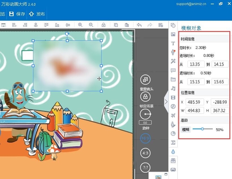The height and width of the screenshot is (179, 232).
Task: Click the lock icon in top toolbar
Action: click(104, 25)
